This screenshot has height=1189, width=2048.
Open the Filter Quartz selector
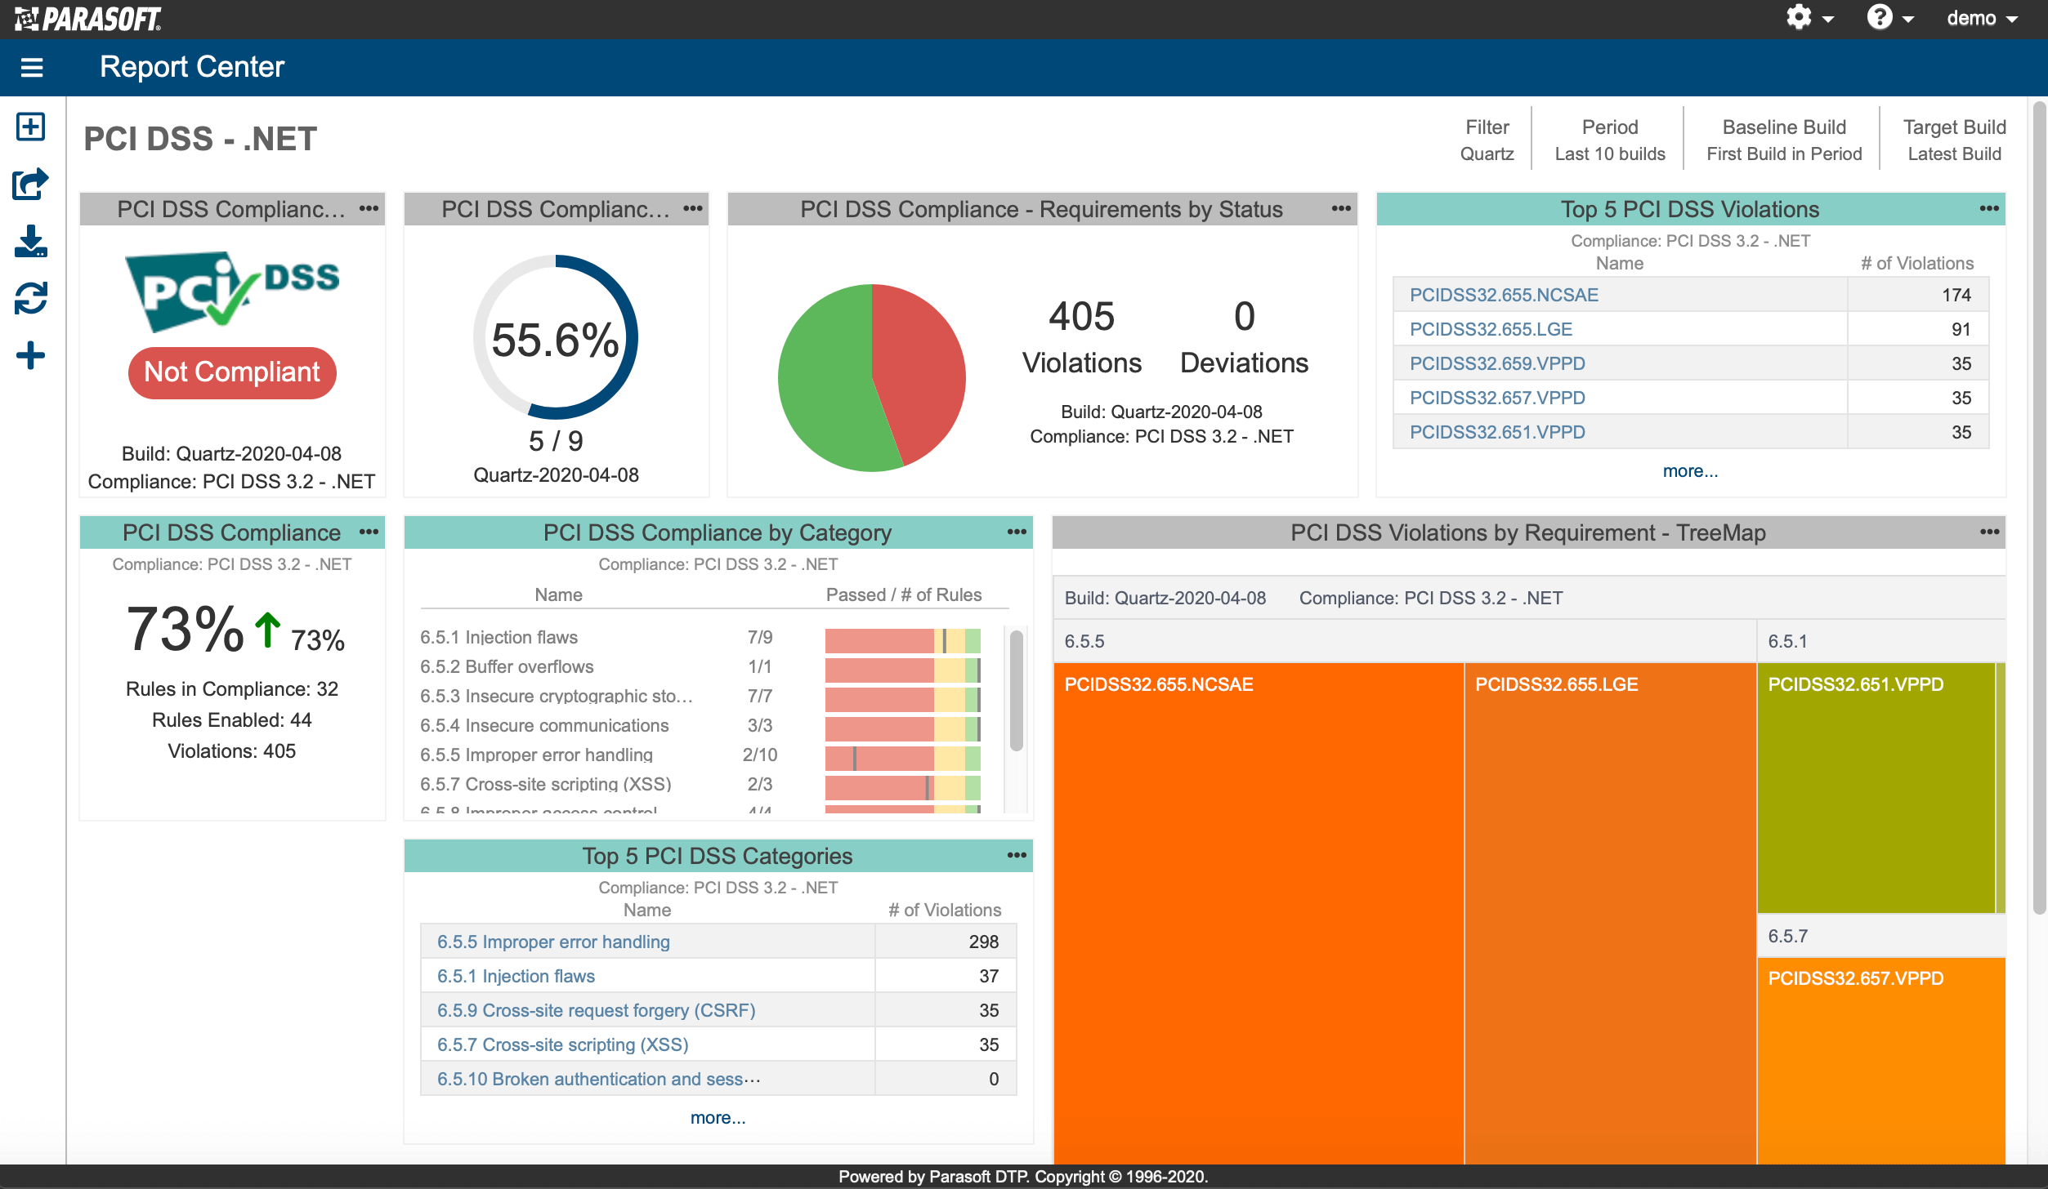pyautogui.click(x=1487, y=140)
